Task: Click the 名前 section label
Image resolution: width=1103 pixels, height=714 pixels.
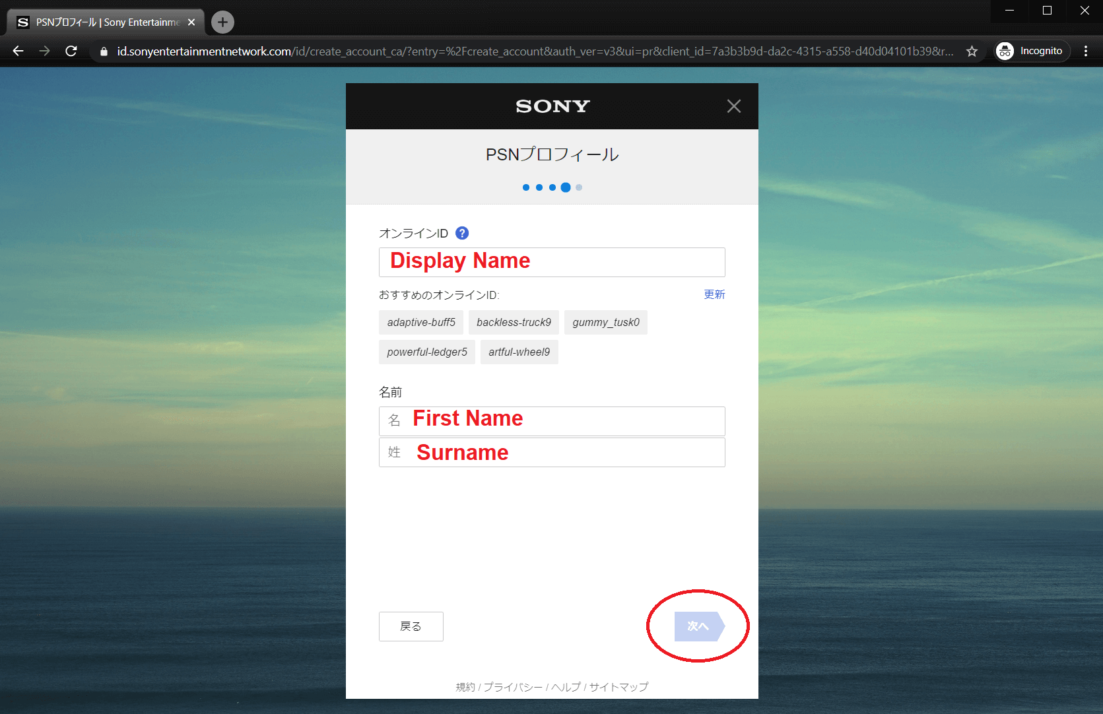Action: (x=390, y=392)
